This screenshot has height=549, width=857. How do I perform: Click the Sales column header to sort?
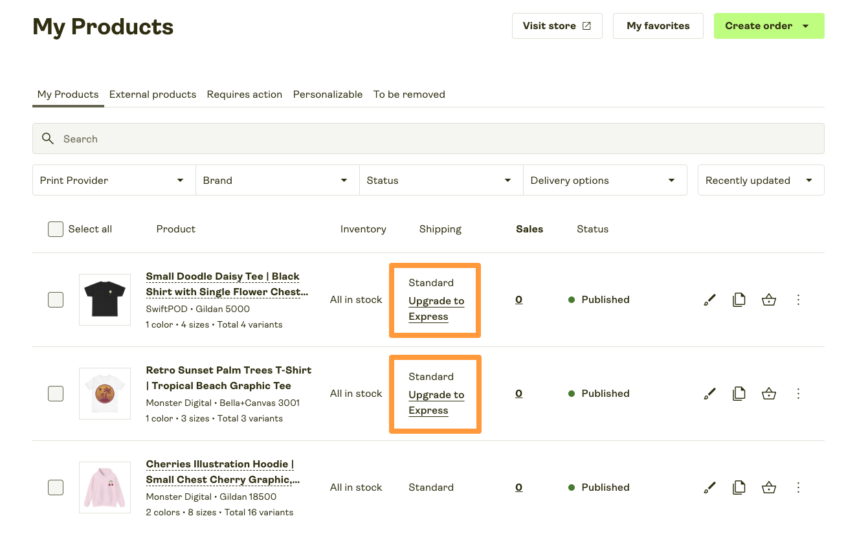pyautogui.click(x=529, y=229)
